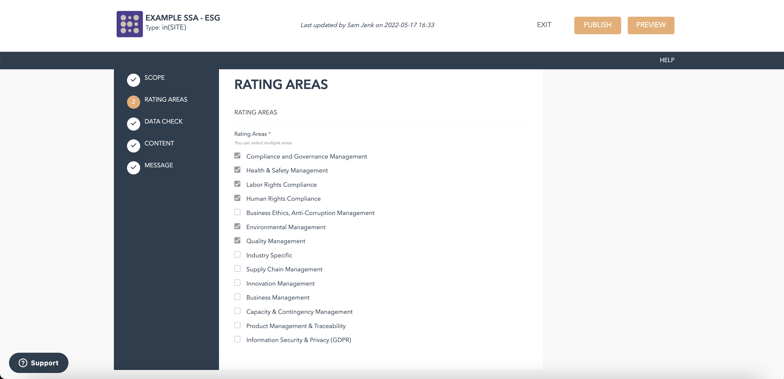Click the PUBLISH button
The width and height of the screenshot is (784, 379).
click(x=597, y=25)
